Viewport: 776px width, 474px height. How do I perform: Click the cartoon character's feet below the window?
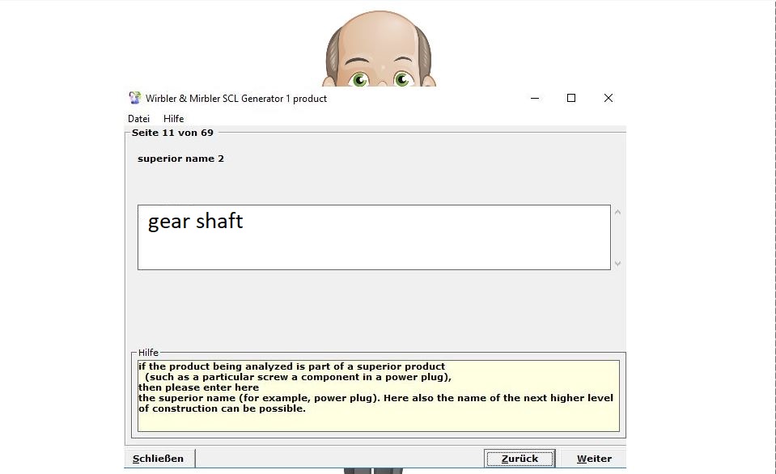tap(373, 470)
